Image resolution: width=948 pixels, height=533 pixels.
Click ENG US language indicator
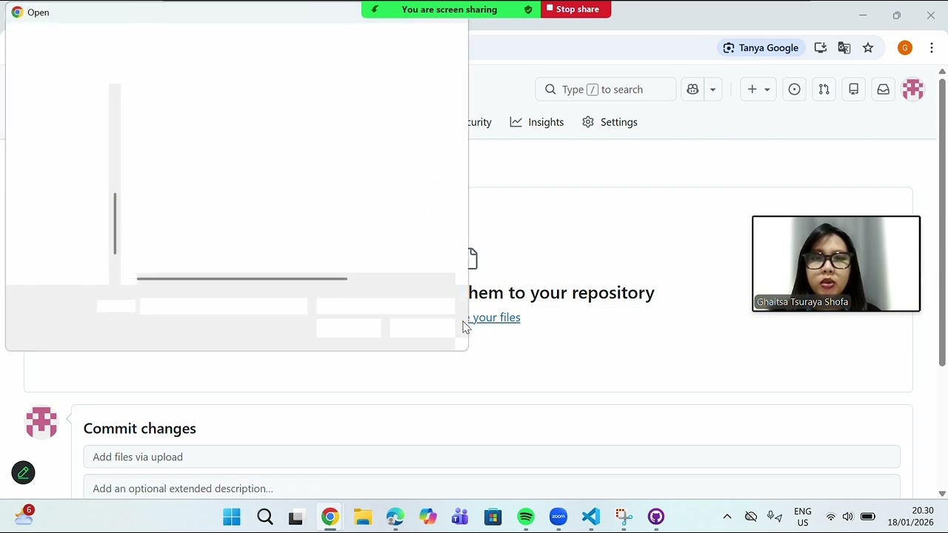pyautogui.click(x=802, y=517)
